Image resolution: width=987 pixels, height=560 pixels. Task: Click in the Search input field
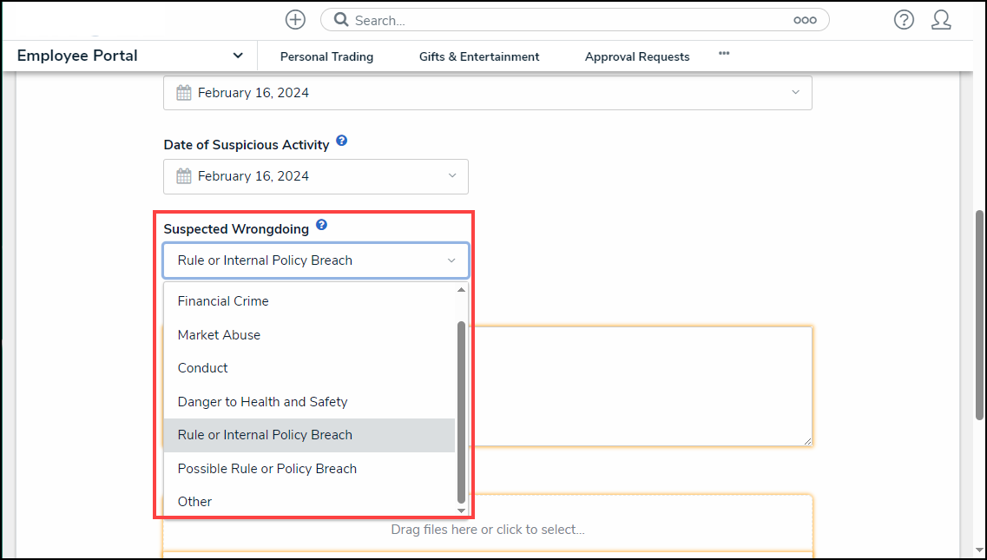point(564,20)
